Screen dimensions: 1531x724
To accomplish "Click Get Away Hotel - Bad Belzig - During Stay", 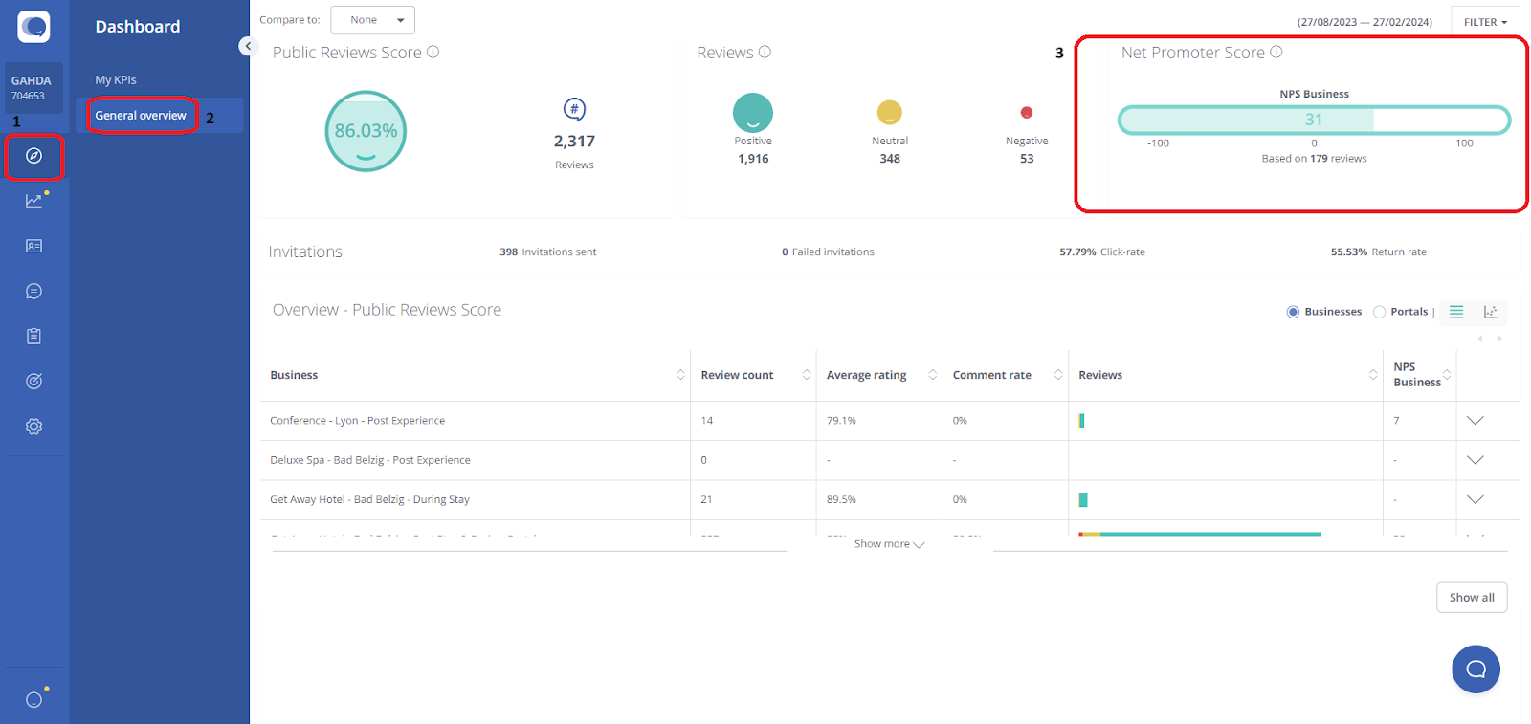I will coord(369,499).
